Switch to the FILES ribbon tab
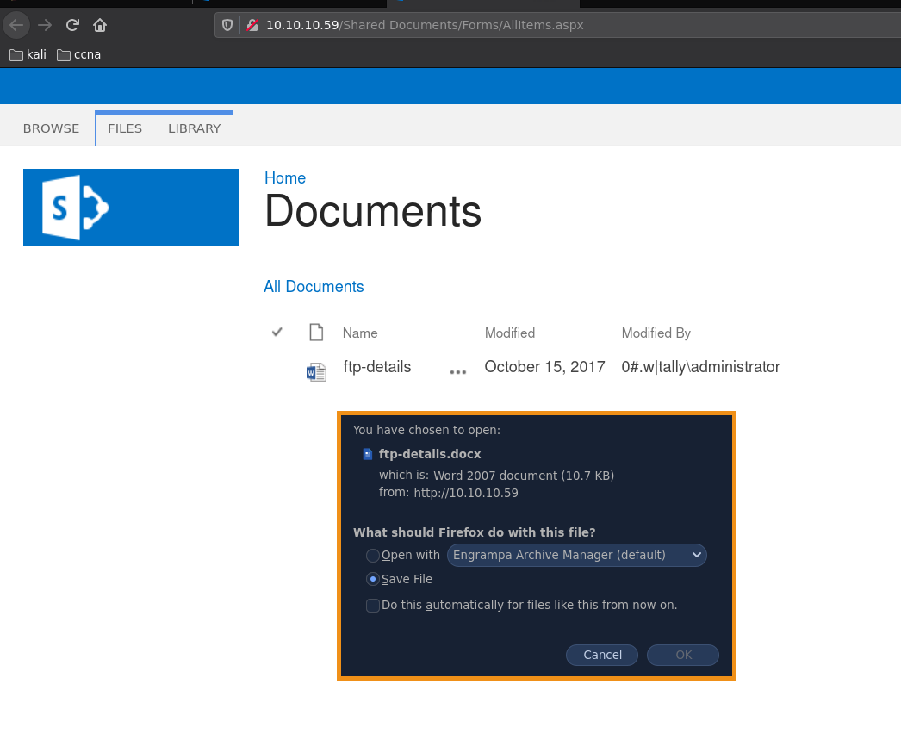The width and height of the screenshot is (901, 734). coord(125,128)
